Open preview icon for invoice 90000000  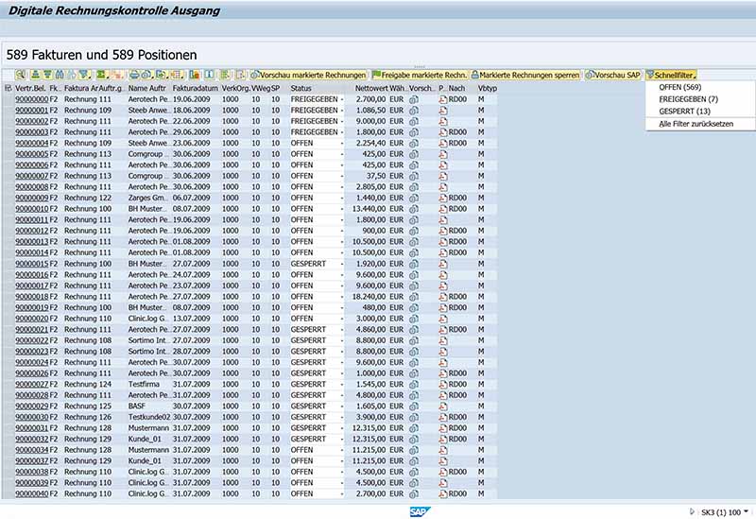pyautogui.click(x=414, y=99)
